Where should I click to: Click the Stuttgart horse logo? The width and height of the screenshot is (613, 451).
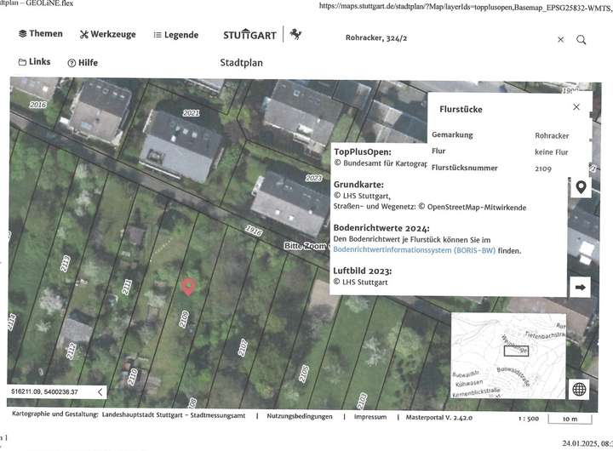tap(295, 34)
